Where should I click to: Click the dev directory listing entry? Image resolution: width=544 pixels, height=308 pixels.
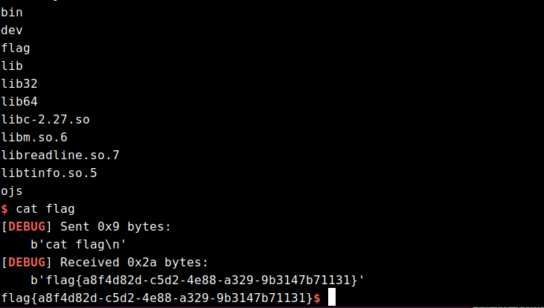12,30
